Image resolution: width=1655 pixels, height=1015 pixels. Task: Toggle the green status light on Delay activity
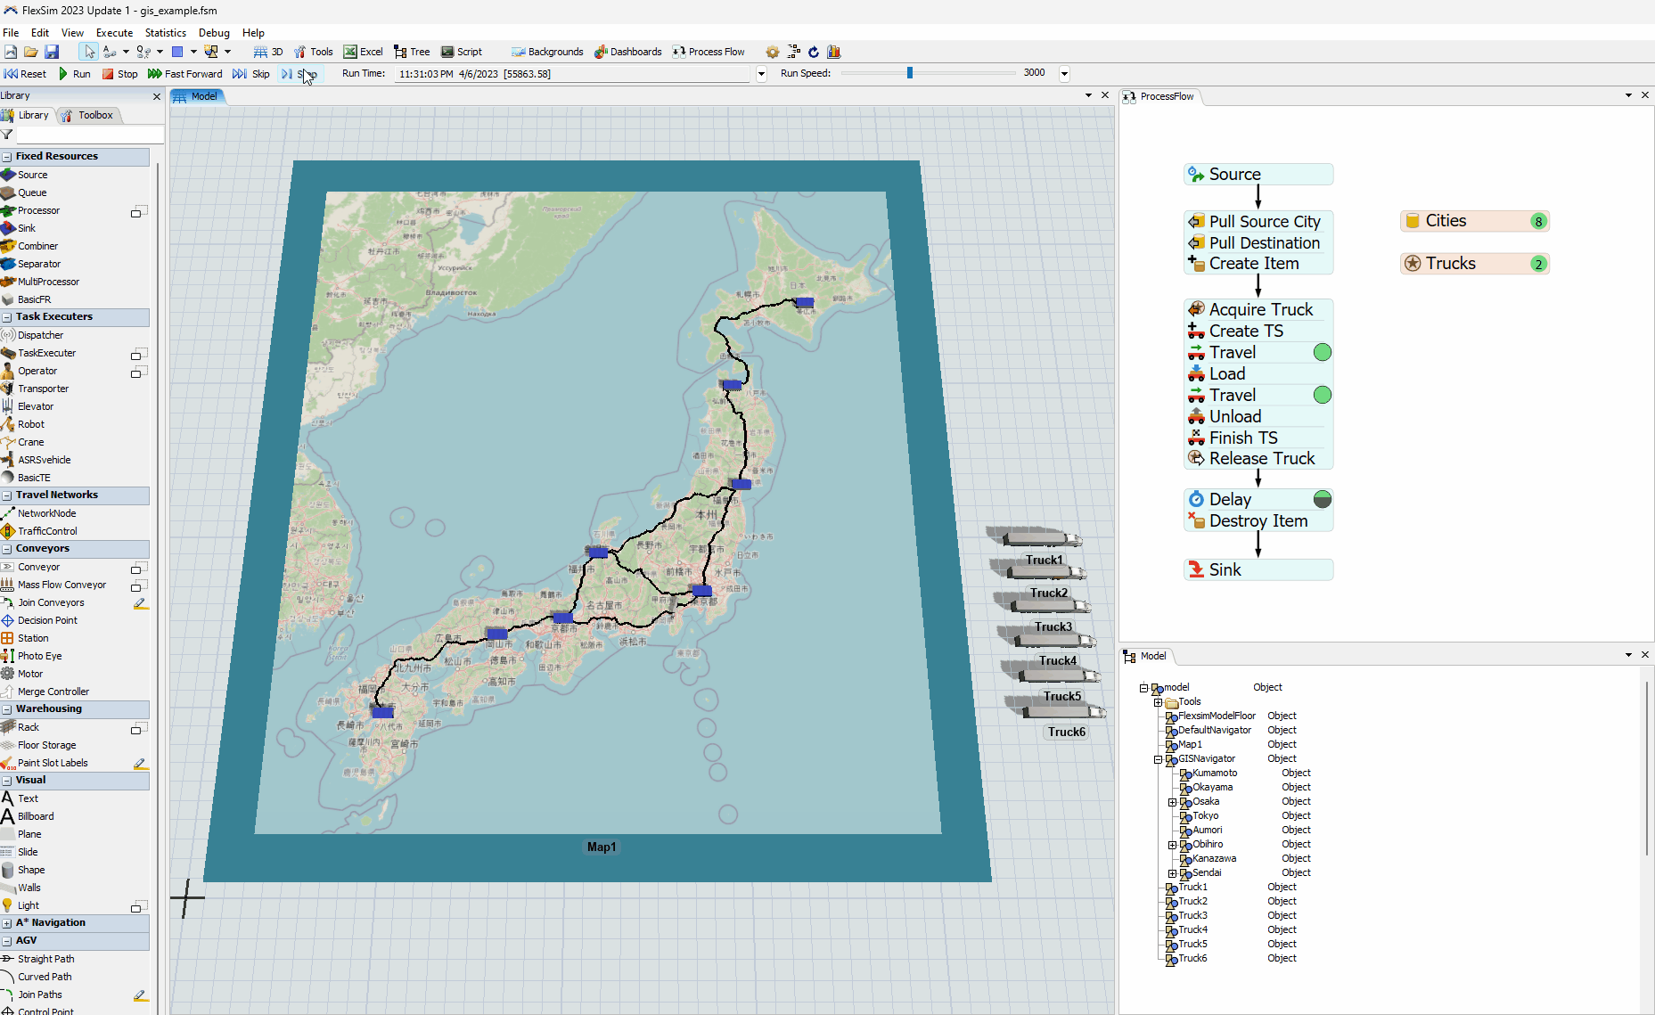click(x=1323, y=499)
